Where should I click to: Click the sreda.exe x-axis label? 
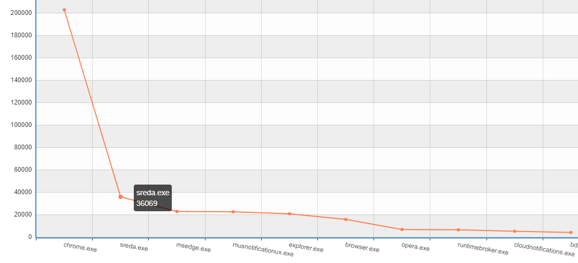click(134, 248)
